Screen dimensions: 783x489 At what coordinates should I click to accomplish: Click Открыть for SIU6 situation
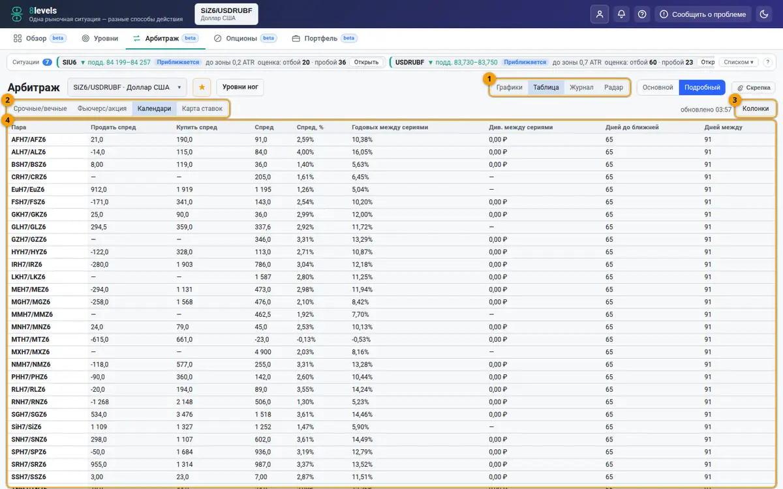click(366, 63)
